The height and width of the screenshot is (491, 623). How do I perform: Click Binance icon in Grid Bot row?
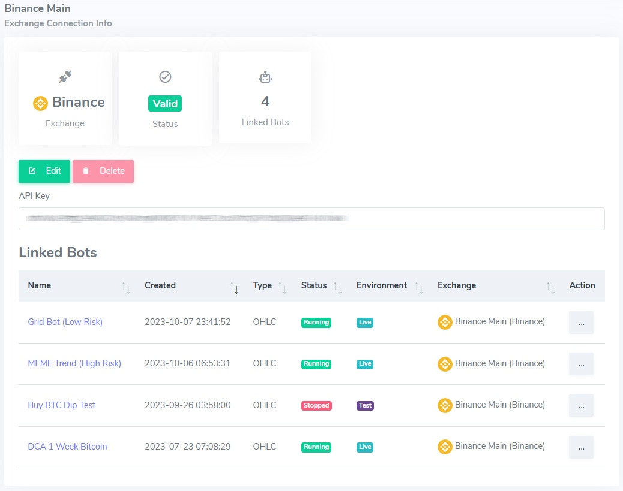(x=445, y=323)
